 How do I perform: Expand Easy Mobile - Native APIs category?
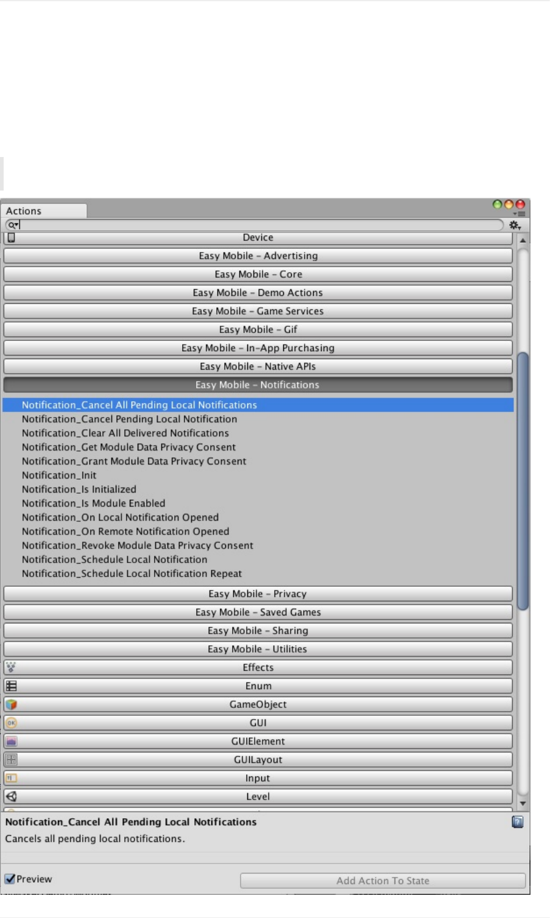[258, 366]
